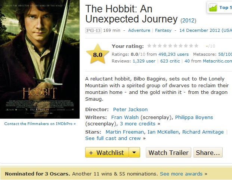232x180 pixels.
Task: Click Contact the Filmmakers on IMDbPro
Action: 40,123
